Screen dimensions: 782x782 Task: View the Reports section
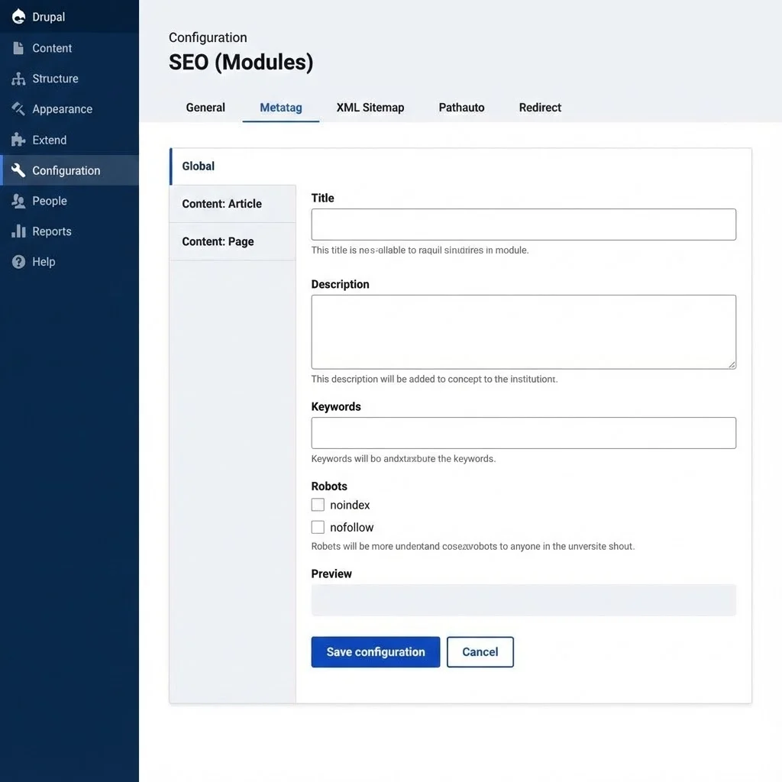click(50, 231)
